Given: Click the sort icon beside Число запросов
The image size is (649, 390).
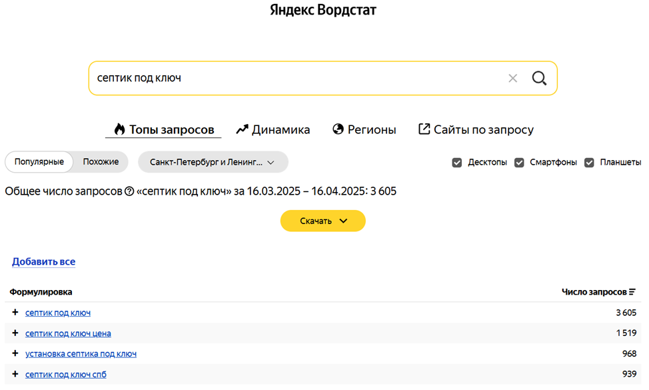Looking at the screenshot, I should (x=632, y=292).
